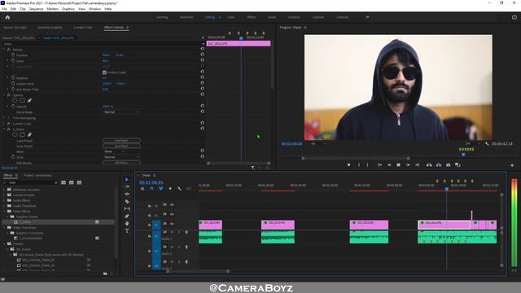
Task: Click the Home icon
Action: [x=7, y=17]
